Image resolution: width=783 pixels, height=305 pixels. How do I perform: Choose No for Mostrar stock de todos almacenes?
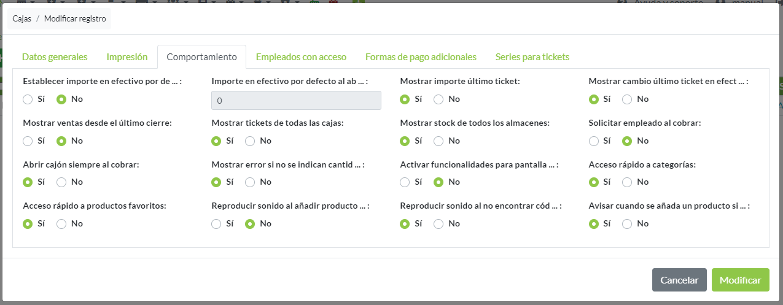click(x=438, y=141)
